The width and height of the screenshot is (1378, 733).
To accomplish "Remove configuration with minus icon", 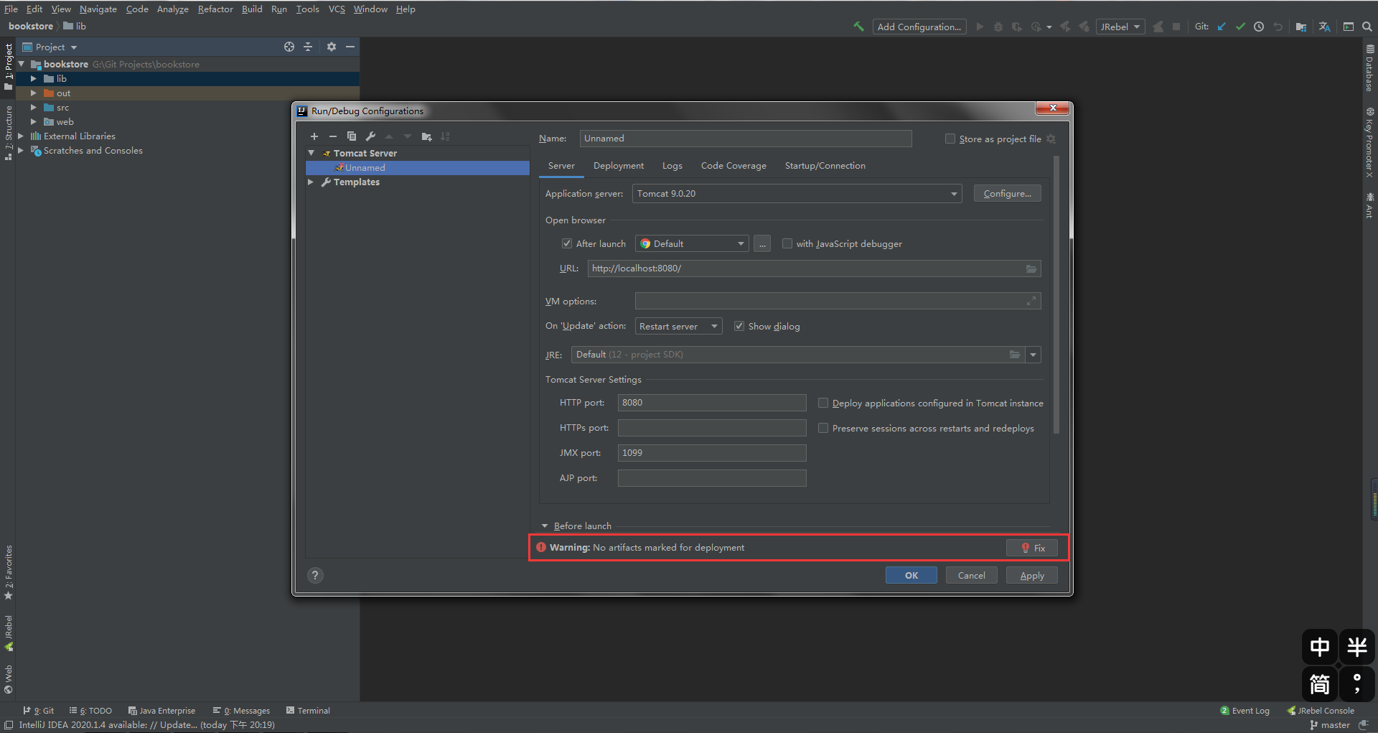I will [x=333, y=136].
